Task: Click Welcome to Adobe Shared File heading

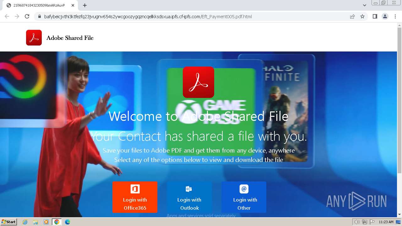Action: (x=198, y=116)
